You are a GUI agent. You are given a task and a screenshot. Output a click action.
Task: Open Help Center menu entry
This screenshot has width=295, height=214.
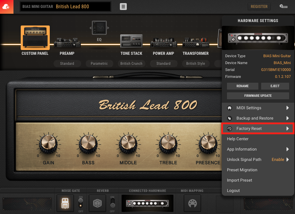point(258,139)
